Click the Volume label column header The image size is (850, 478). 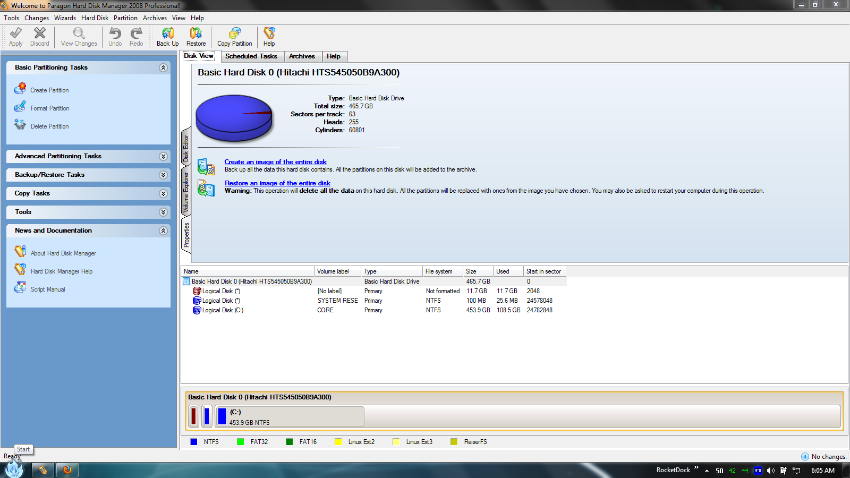point(337,271)
